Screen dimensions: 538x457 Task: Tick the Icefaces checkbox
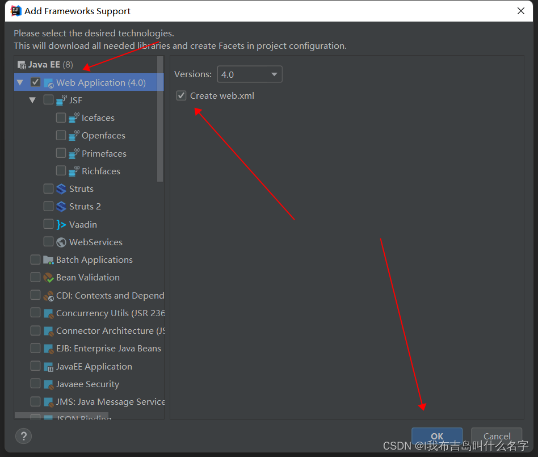(61, 118)
